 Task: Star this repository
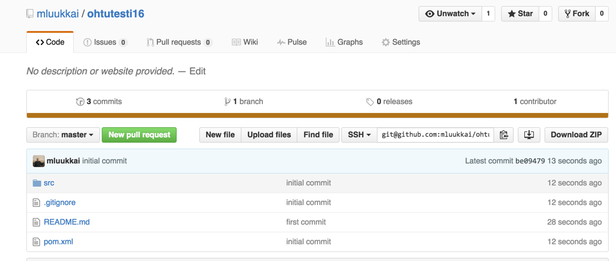(x=520, y=14)
